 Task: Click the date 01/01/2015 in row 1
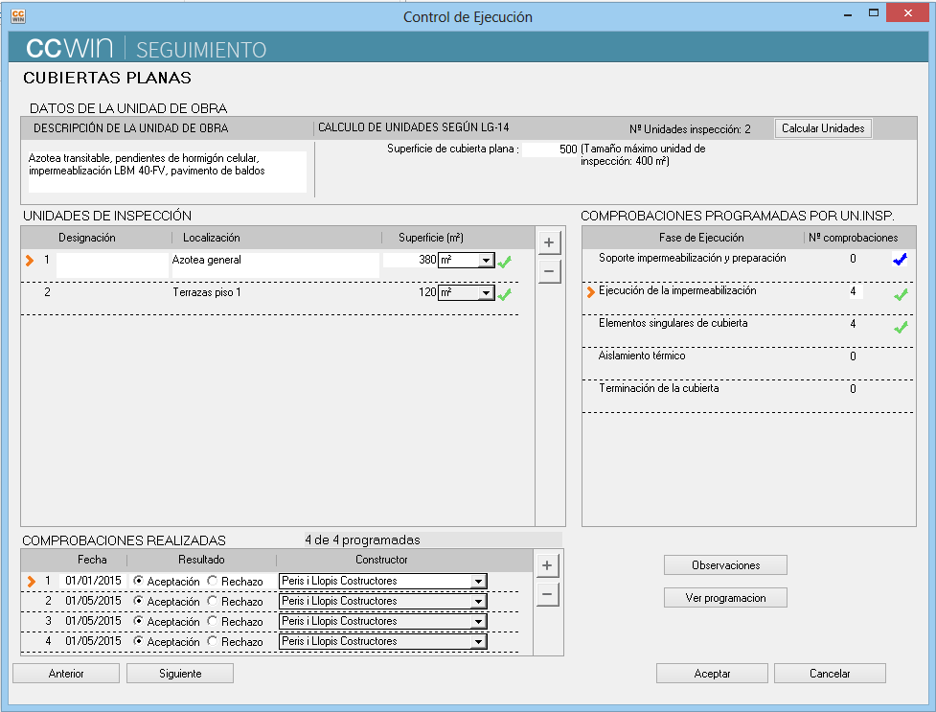pos(93,581)
